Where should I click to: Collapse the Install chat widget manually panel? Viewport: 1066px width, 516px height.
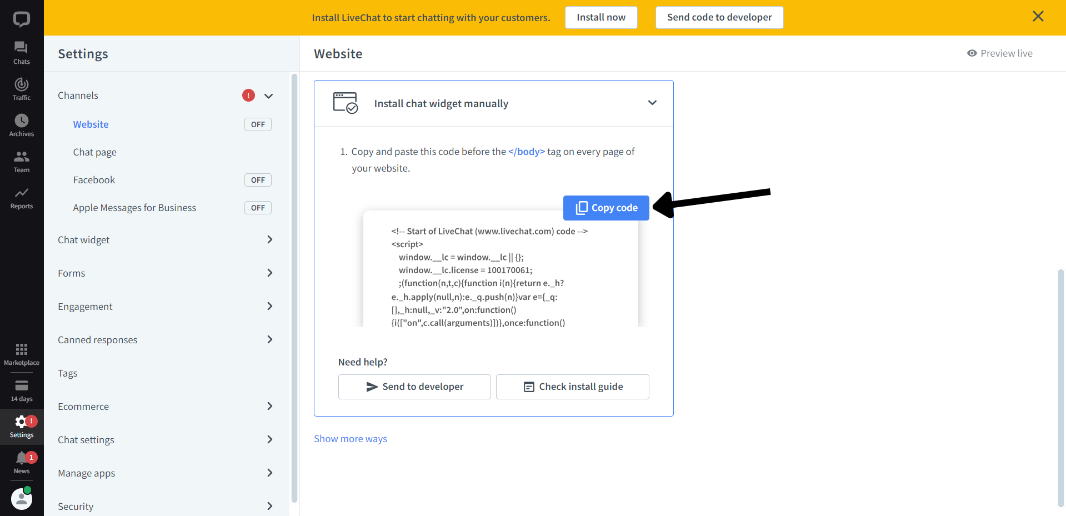pyautogui.click(x=652, y=103)
